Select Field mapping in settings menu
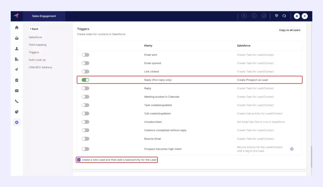This screenshot has height=187, width=323. [38, 45]
